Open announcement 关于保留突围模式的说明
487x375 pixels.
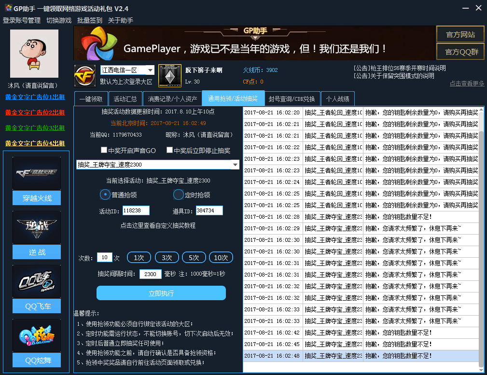[x=394, y=76]
